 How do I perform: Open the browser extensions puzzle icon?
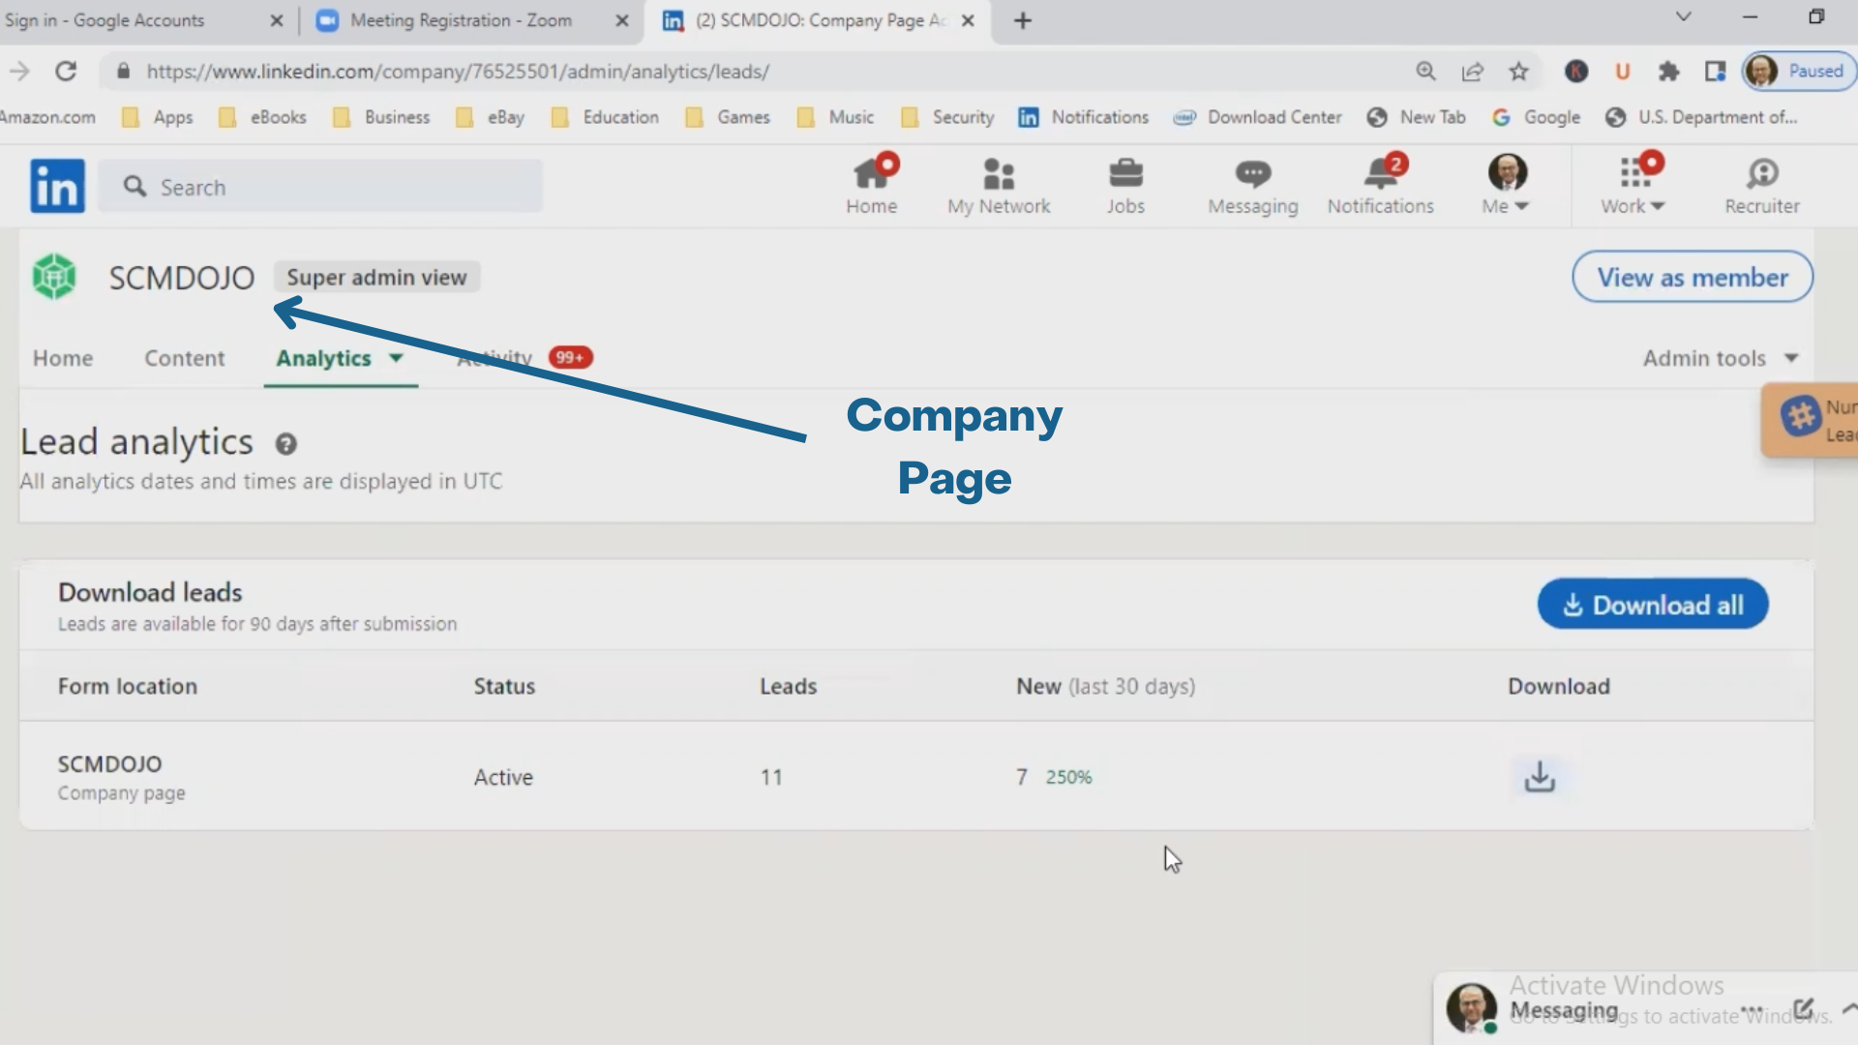1668,71
